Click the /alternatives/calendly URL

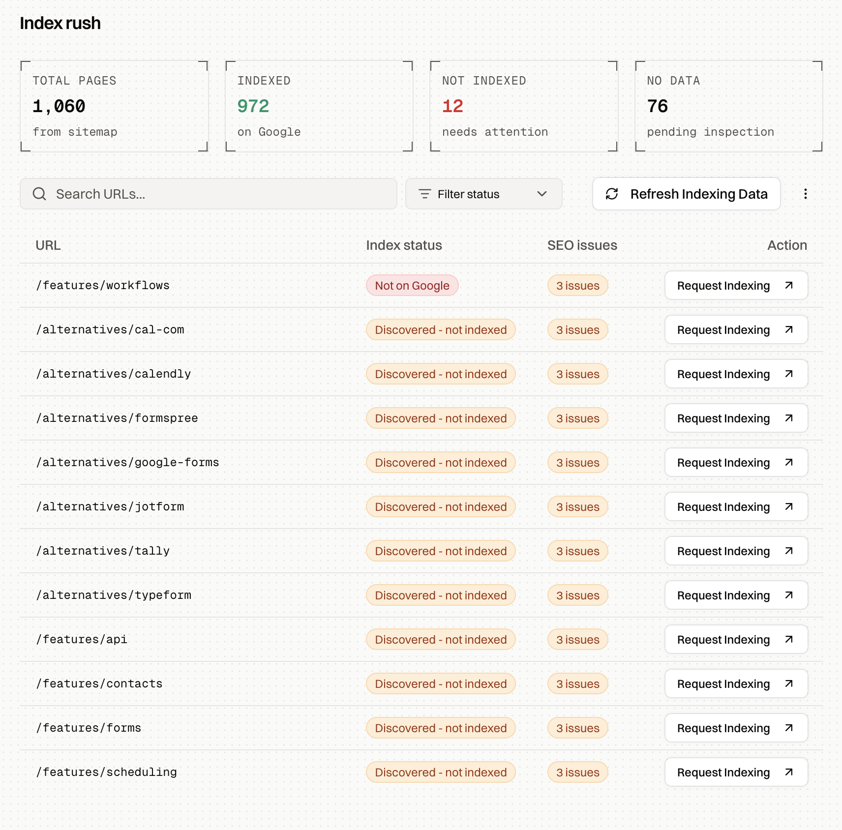[114, 374]
